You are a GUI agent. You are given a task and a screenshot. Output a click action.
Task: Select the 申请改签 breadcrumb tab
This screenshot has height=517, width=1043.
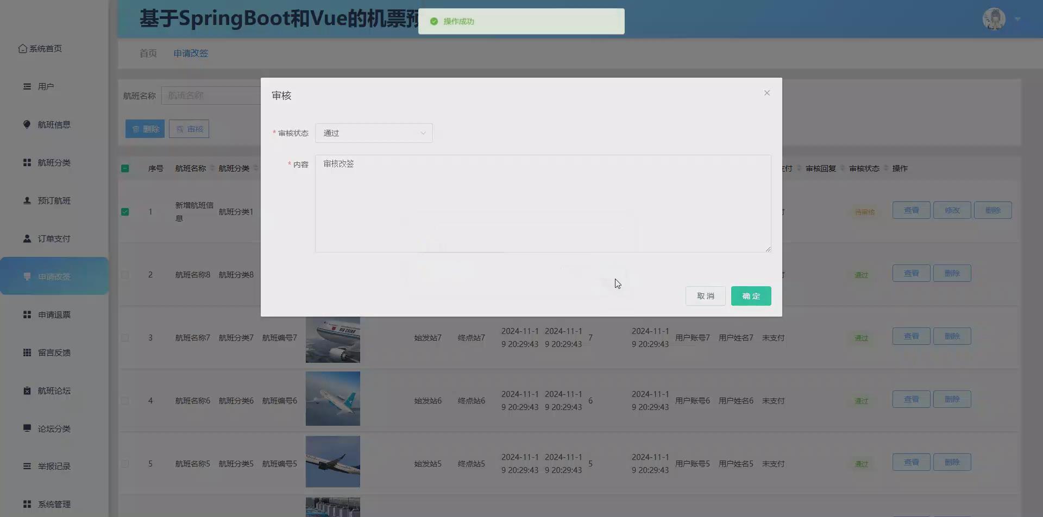click(191, 53)
